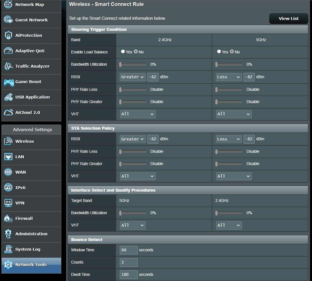Select Yes for 5GHz Enable Load Balance
The image size is (312, 281).
tap(219, 52)
